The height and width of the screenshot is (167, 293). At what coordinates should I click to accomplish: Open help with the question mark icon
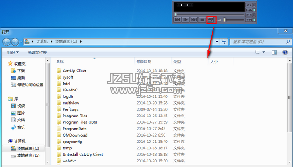[x=285, y=52]
